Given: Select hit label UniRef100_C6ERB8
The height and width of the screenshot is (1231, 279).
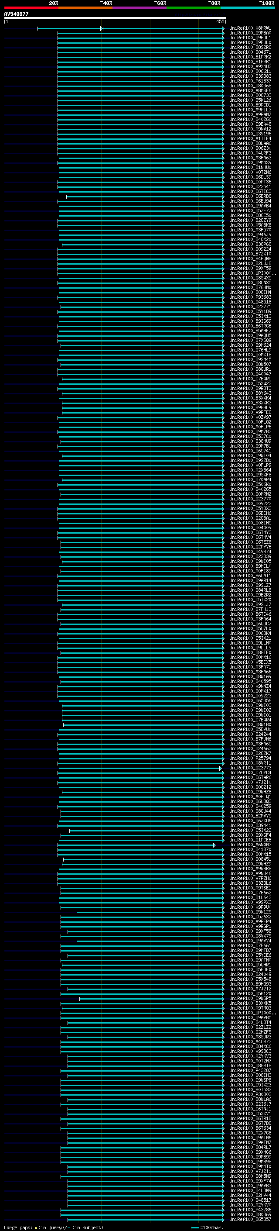Looking at the screenshot, I should (x=250, y=197).
